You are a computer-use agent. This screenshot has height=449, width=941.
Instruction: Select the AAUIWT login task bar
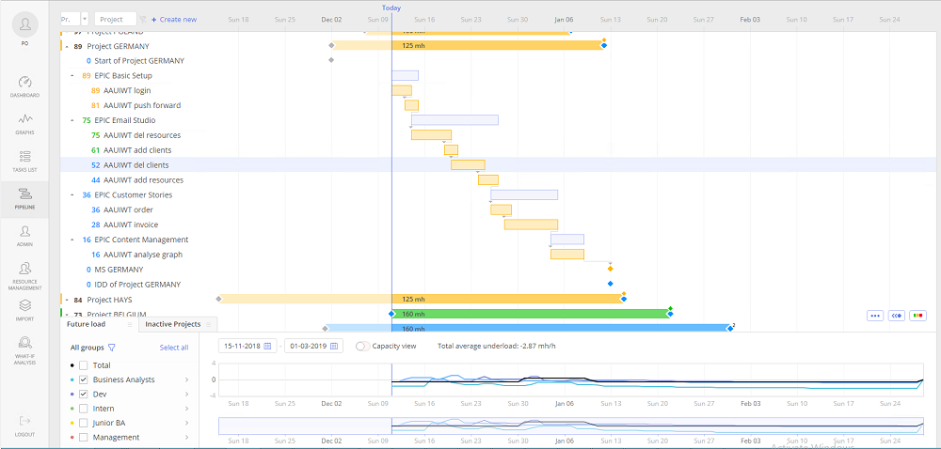402,90
